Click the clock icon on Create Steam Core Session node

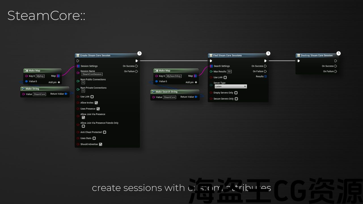tap(139, 53)
